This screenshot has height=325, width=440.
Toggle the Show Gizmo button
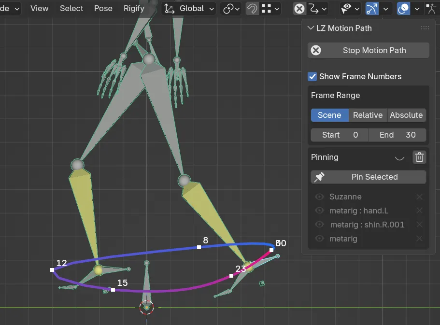click(372, 9)
